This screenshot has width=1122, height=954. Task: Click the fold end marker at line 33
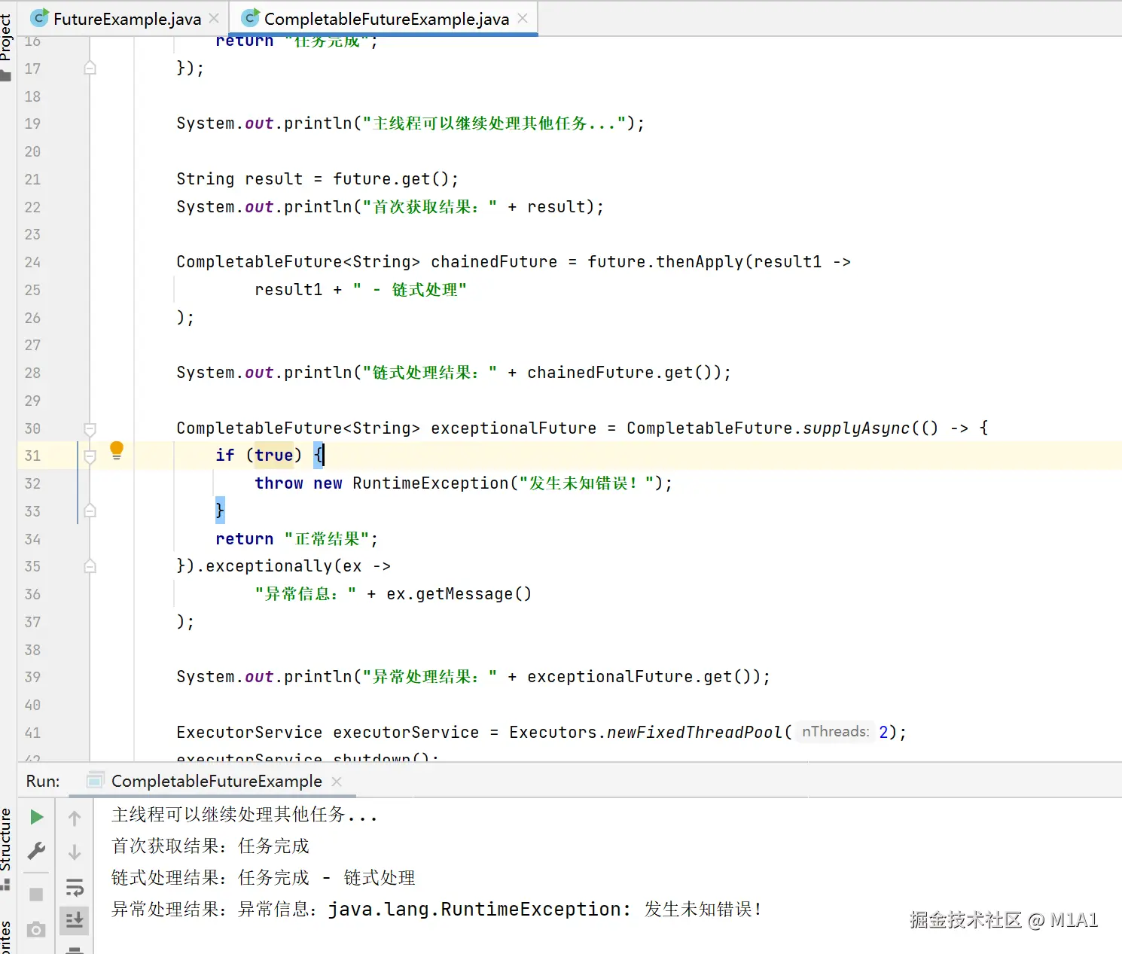pos(90,511)
